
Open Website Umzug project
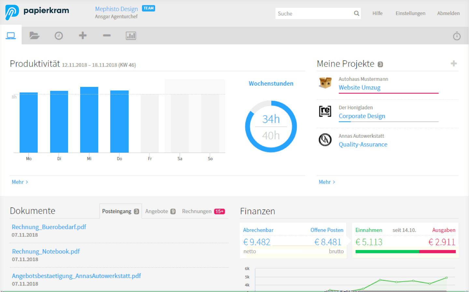click(359, 88)
